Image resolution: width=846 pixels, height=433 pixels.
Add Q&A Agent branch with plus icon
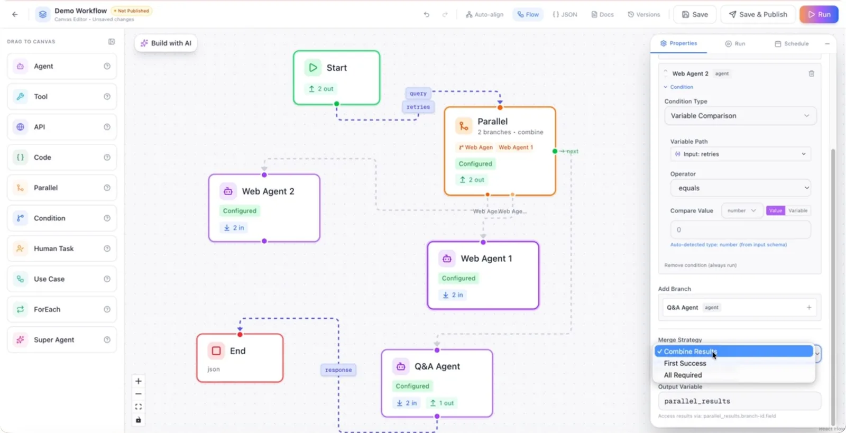point(809,307)
